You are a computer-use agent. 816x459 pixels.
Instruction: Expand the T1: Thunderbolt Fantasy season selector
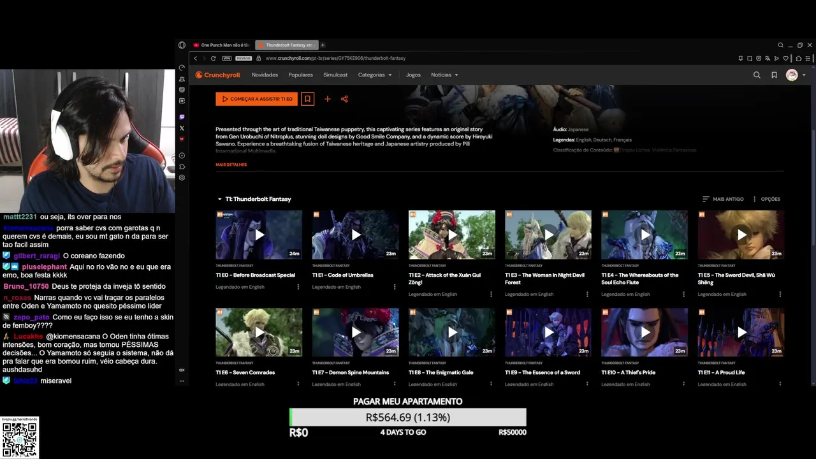pos(254,199)
